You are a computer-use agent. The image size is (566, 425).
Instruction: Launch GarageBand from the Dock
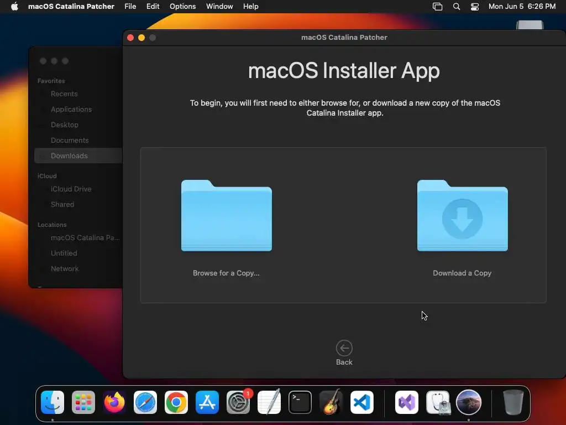click(331, 402)
